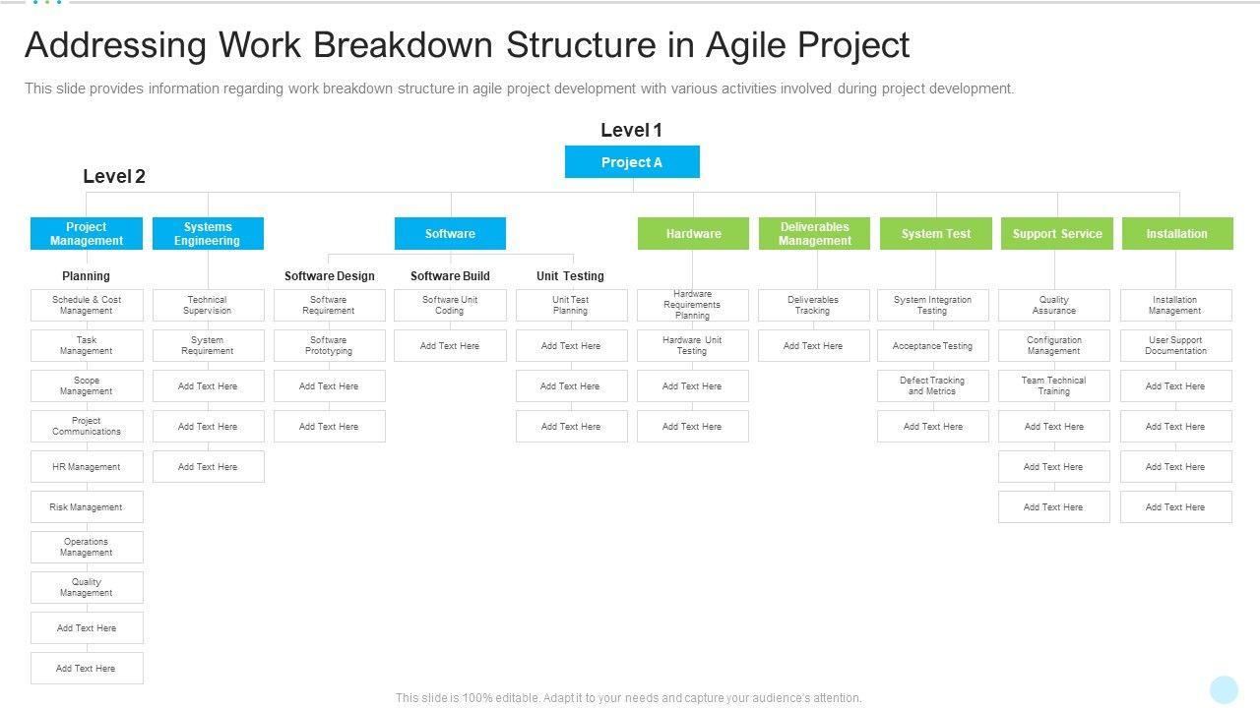Click the Support Service box
The height and width of the screenshot is (708, 1260).
(x=1057, y=234)
